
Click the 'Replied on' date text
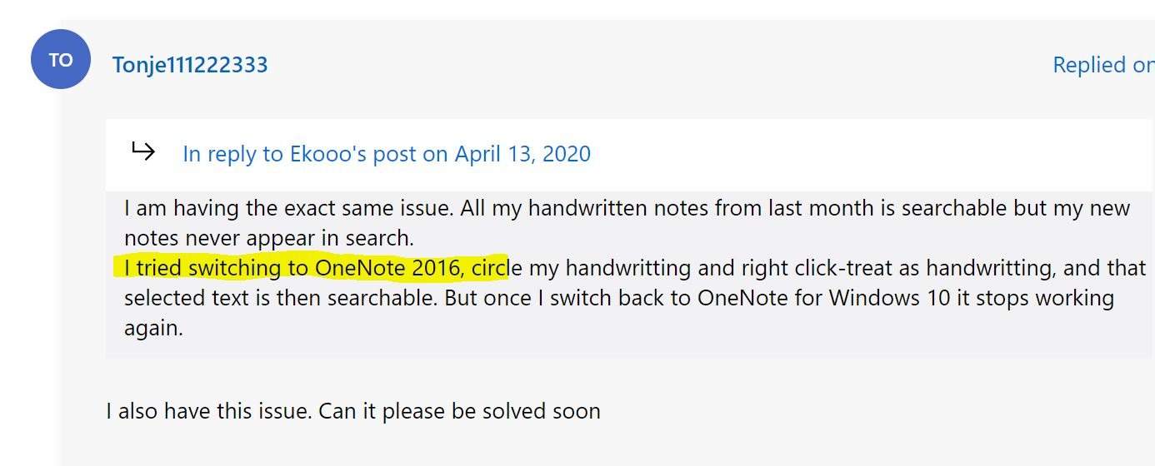pyautogui.click(x=1103, y=65)
